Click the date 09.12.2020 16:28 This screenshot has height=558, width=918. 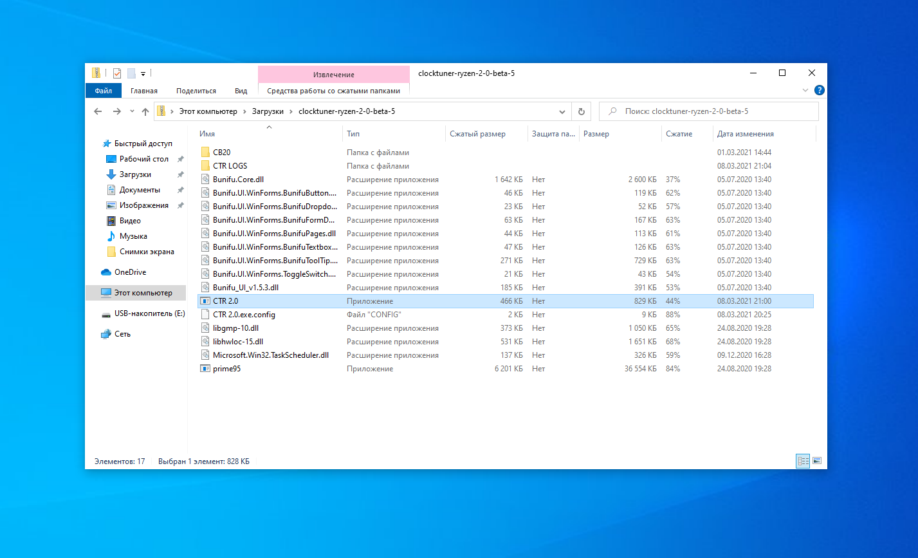click(x=744, y=355)
